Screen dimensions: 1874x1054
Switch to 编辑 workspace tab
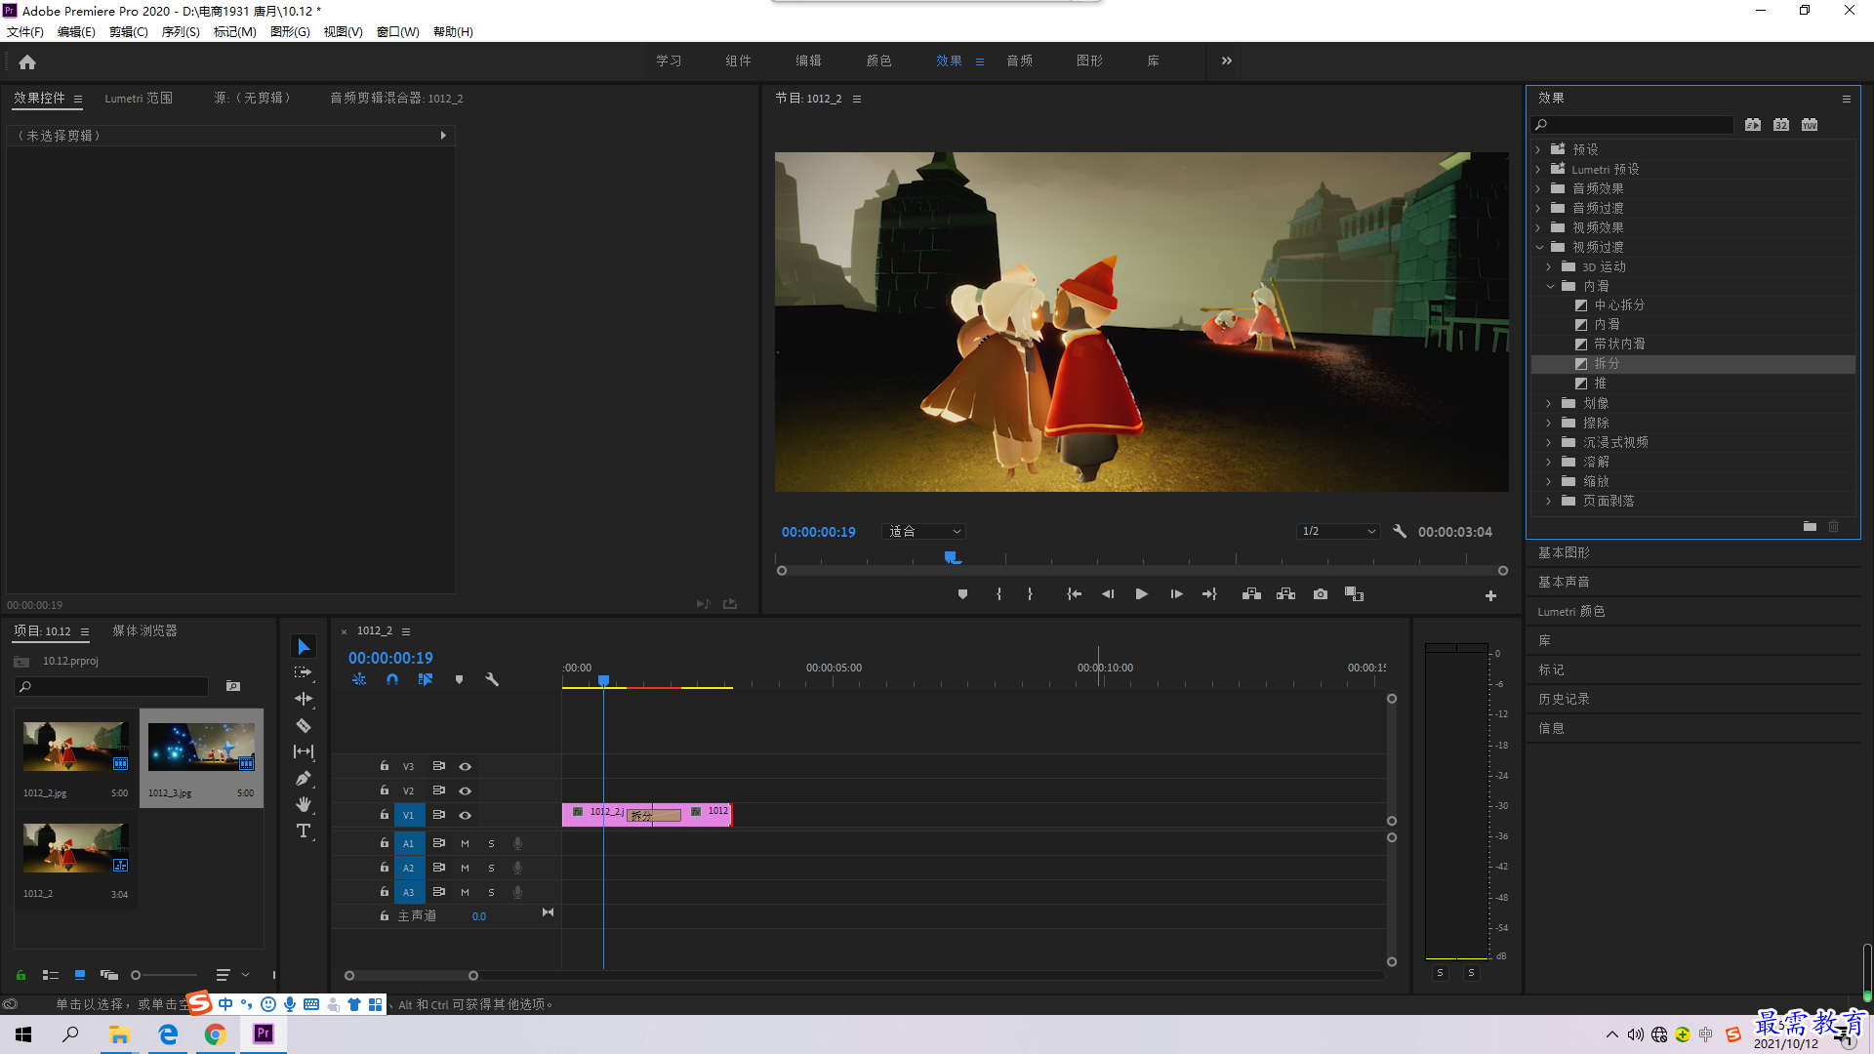coord(808,61)
